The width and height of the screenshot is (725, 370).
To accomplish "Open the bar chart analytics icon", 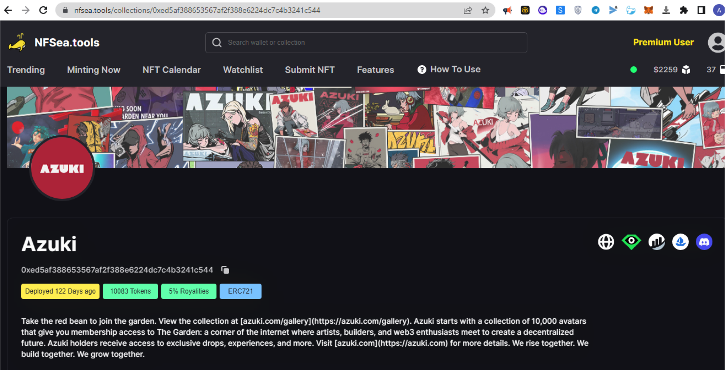I will pos(657,242).
